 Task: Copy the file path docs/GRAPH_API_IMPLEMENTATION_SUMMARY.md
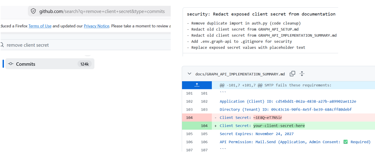tap(292, 74)
